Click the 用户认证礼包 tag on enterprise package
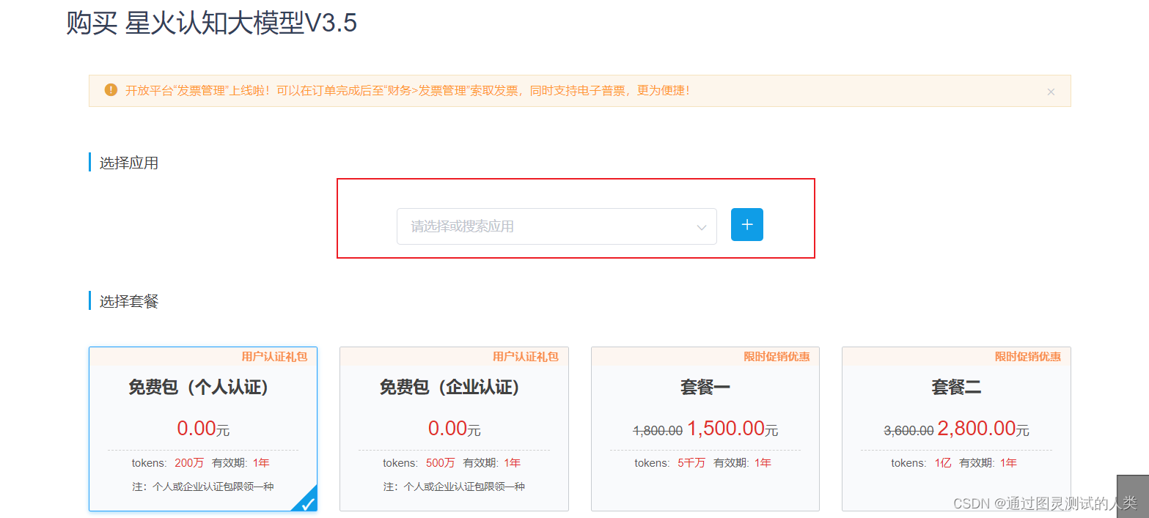This screenshot has height=518, width=1149. 525,357
